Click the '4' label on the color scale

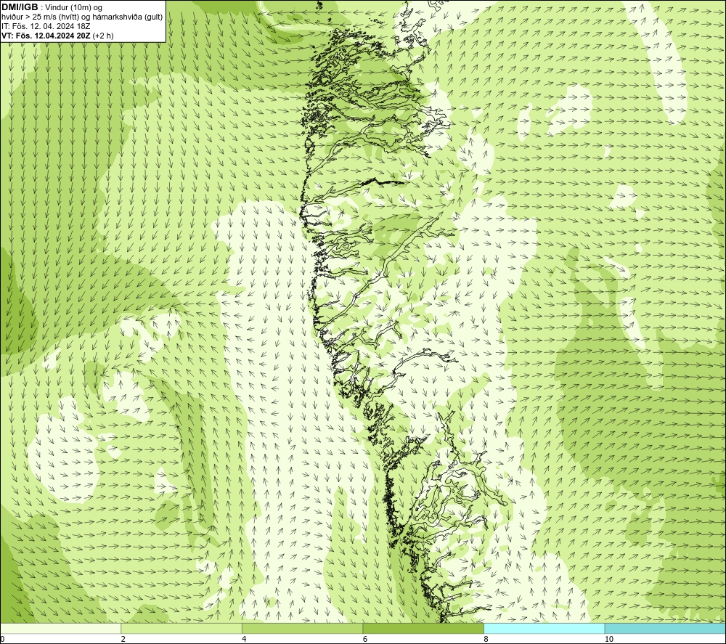(244, 639)
